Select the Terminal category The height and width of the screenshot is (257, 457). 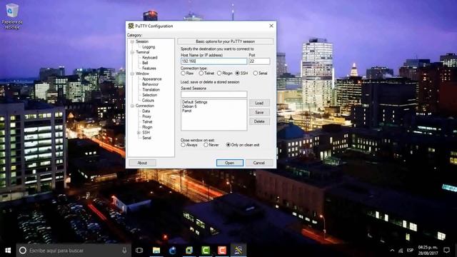143,52
